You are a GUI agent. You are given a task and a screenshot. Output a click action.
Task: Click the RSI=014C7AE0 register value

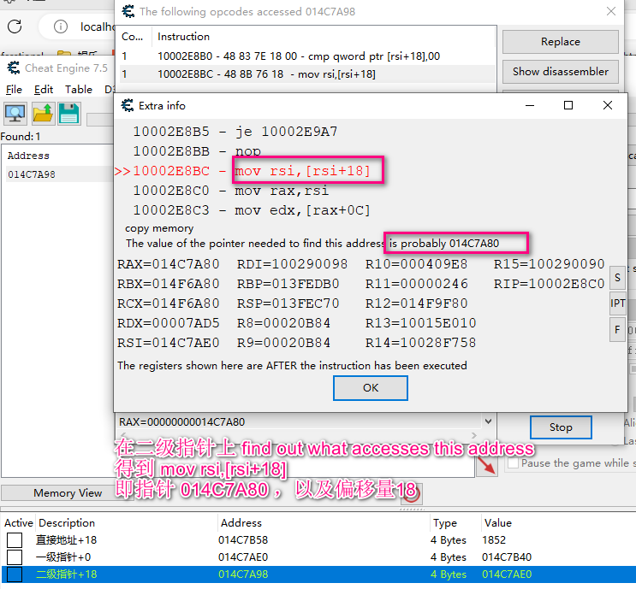[x=169, y=343]
